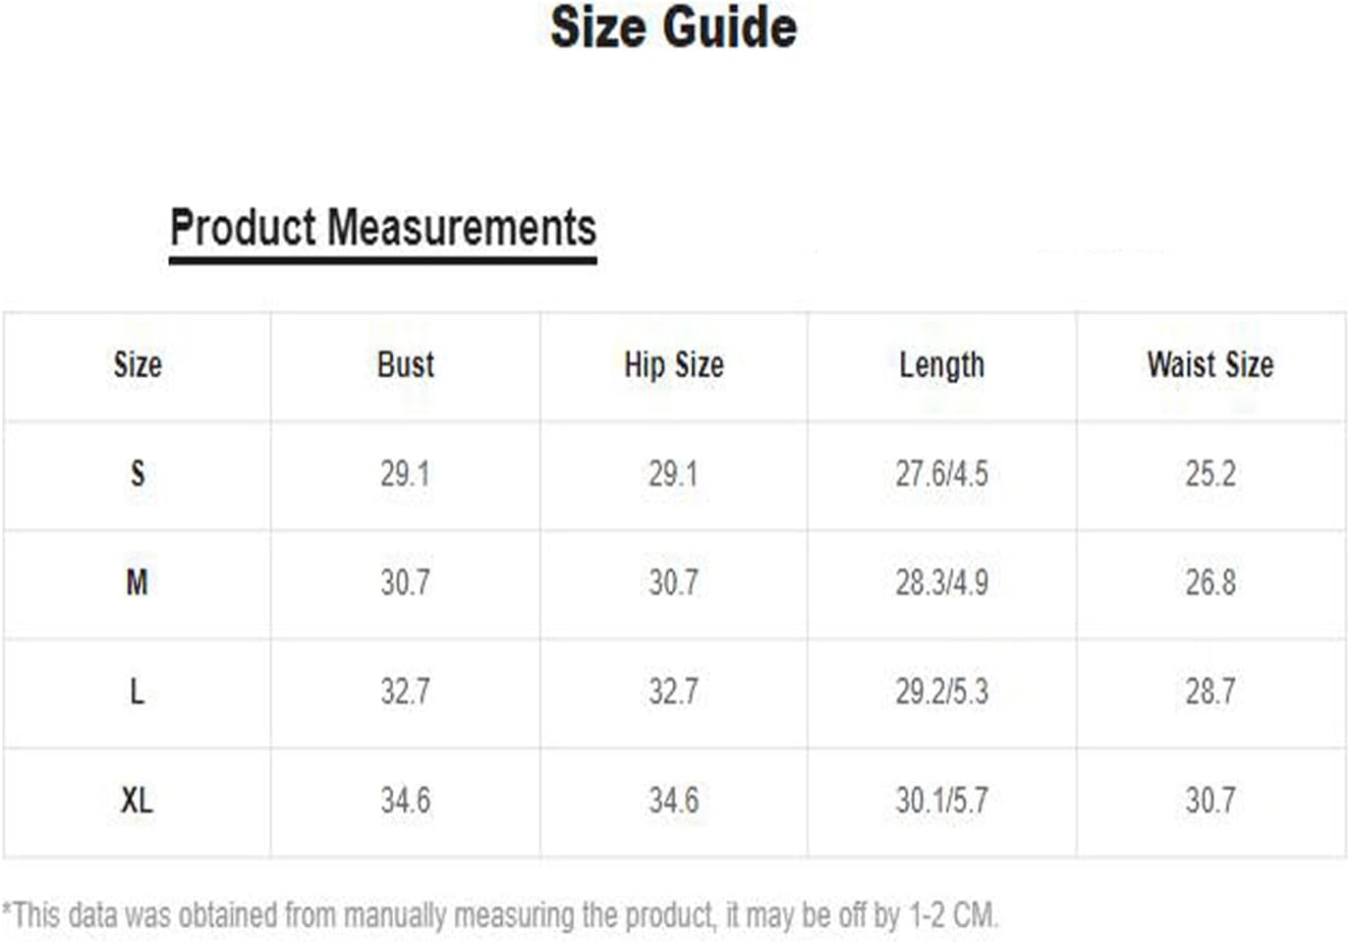
Task: Click the Waist Size column header
Action: coord(1210,364)
